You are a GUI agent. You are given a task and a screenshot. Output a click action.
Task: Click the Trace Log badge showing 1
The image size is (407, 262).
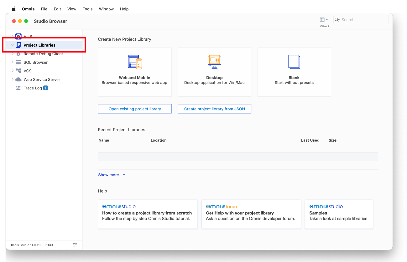click(46, 88)
